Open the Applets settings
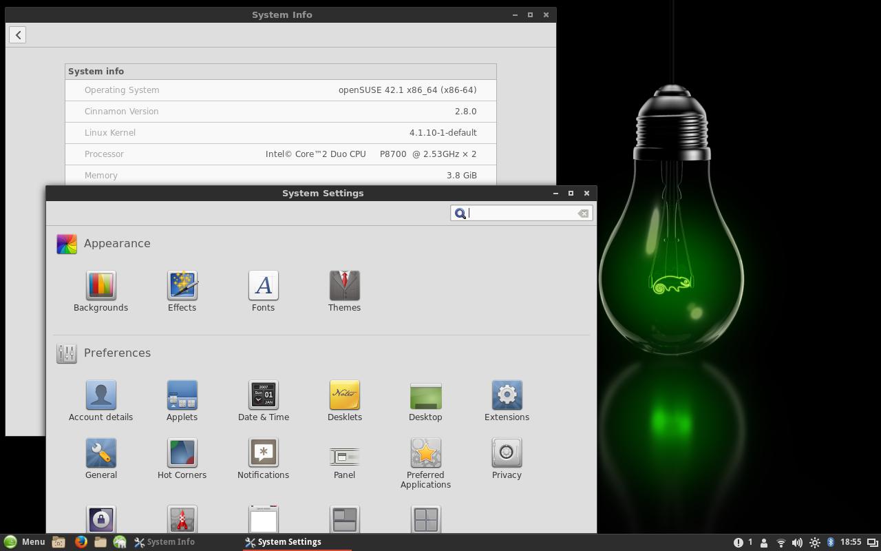The height and width of the screenshot is (551, 881). (182, 395)
